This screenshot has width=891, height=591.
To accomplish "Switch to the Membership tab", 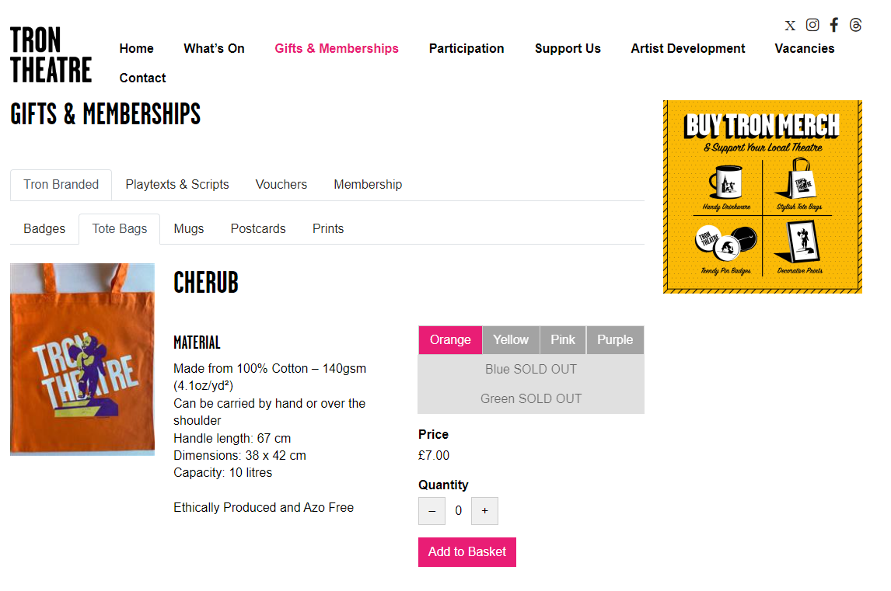I will coord(368,185).
